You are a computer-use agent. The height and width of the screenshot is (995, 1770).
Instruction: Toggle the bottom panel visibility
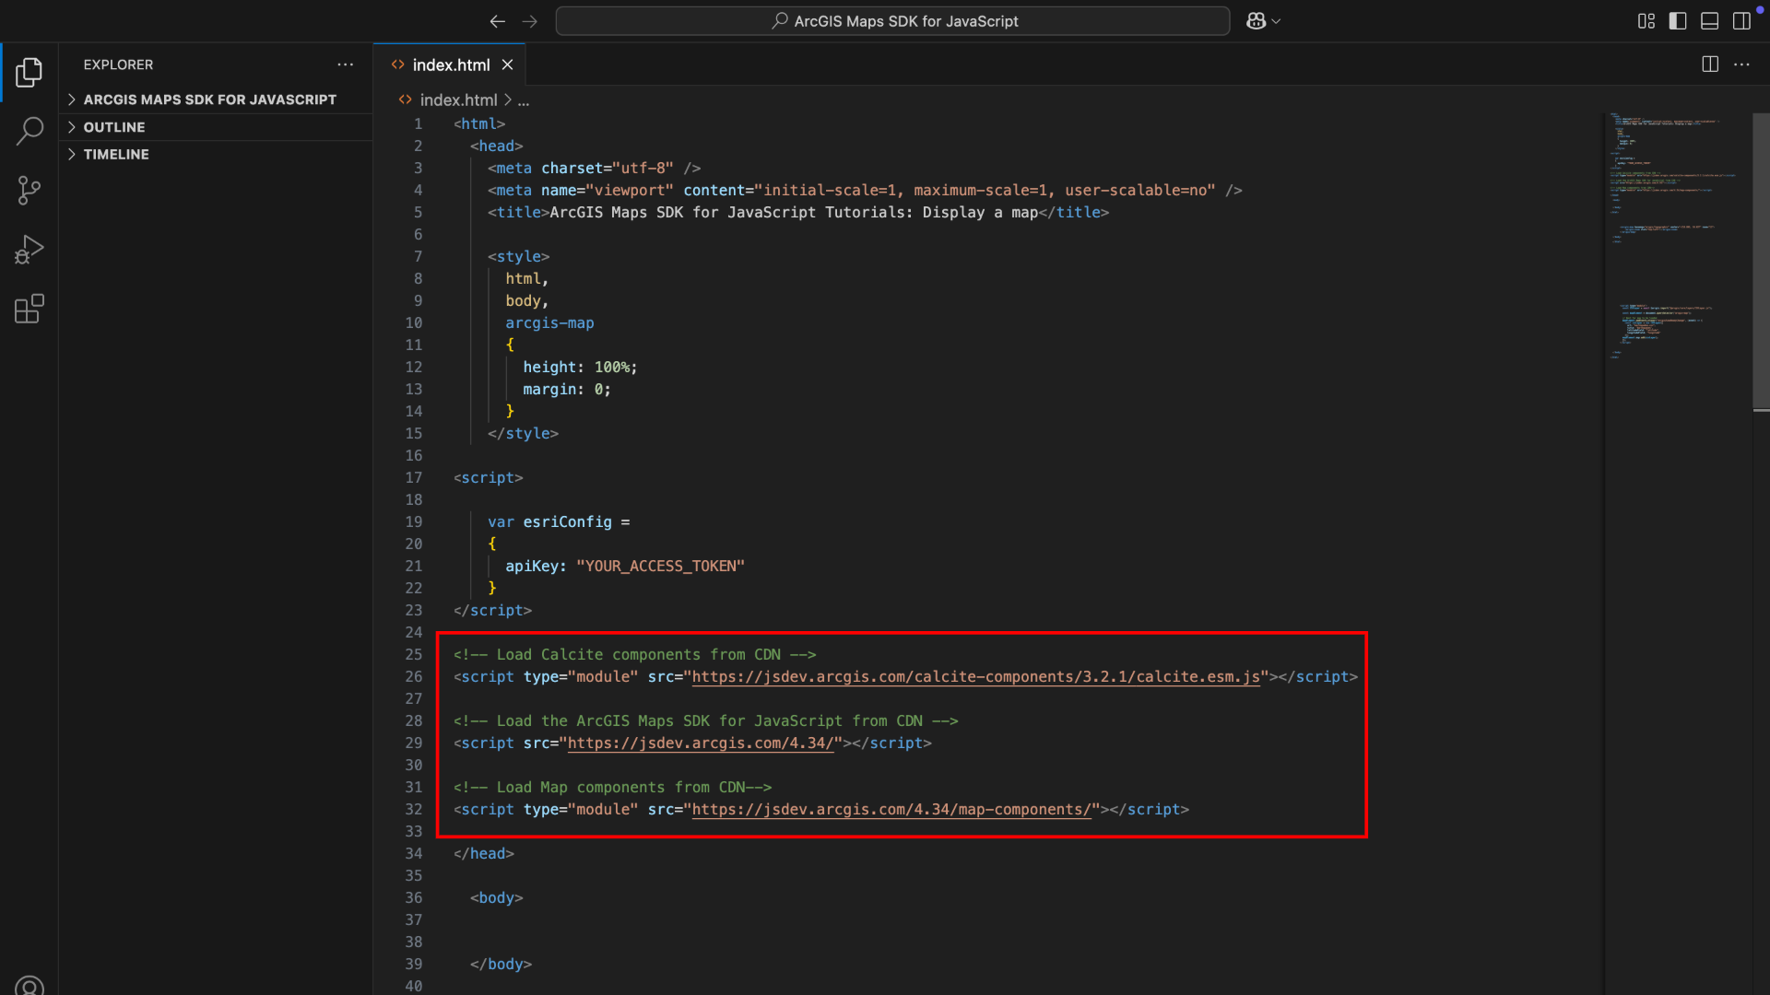[1709, 20]
